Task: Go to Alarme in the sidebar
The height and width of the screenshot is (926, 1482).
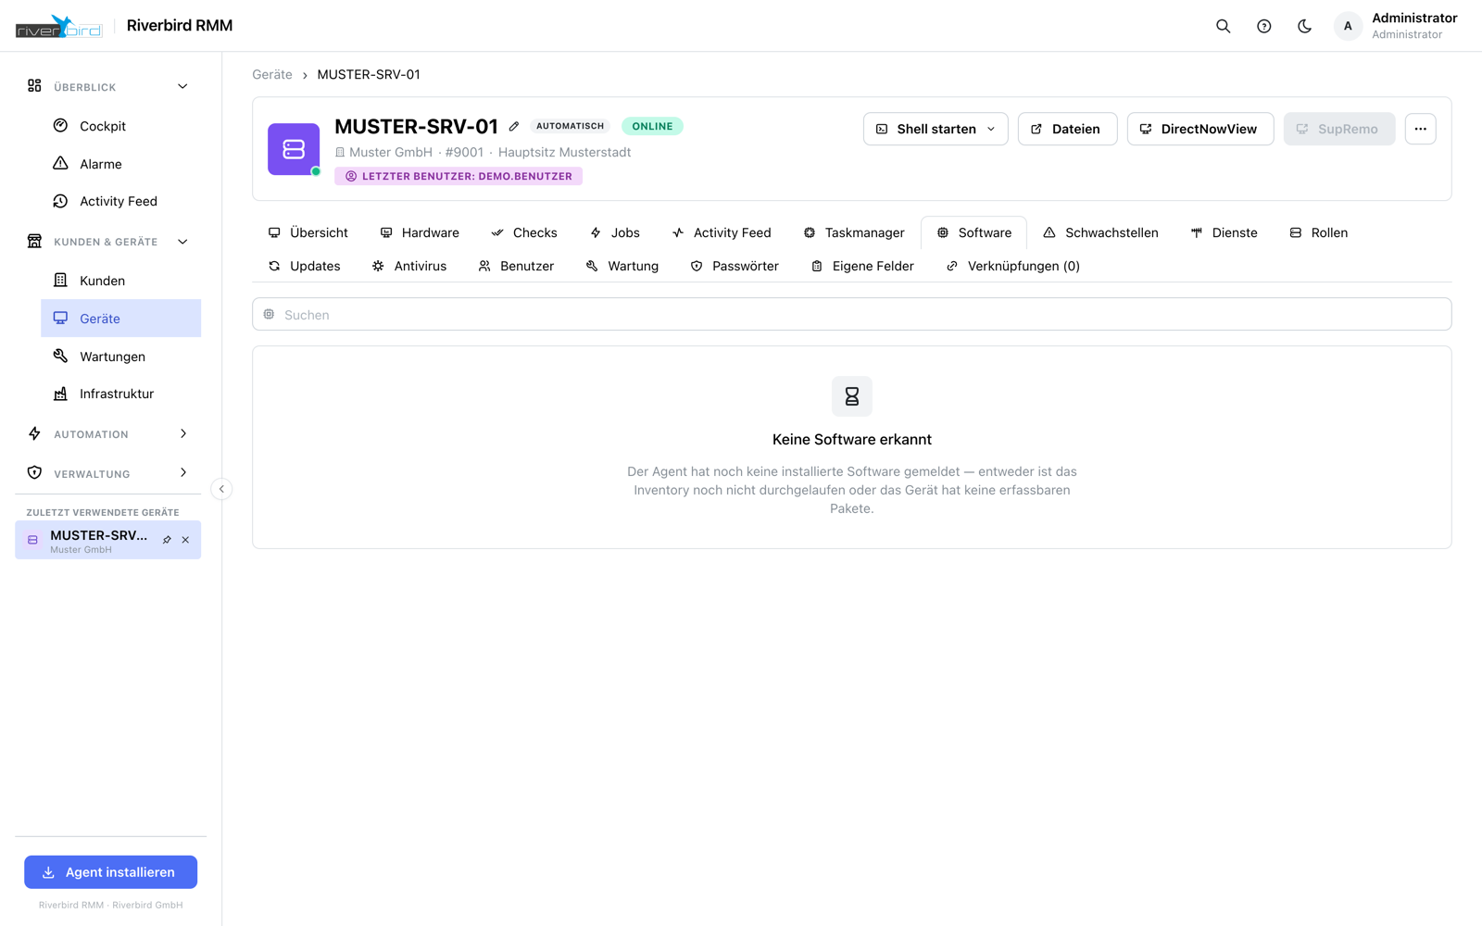Action: pyautogui.click(x=120, y=164)
